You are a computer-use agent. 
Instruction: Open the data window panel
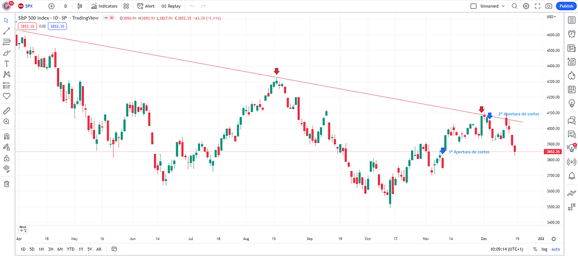pyautogui.click(x=572, y=61)
